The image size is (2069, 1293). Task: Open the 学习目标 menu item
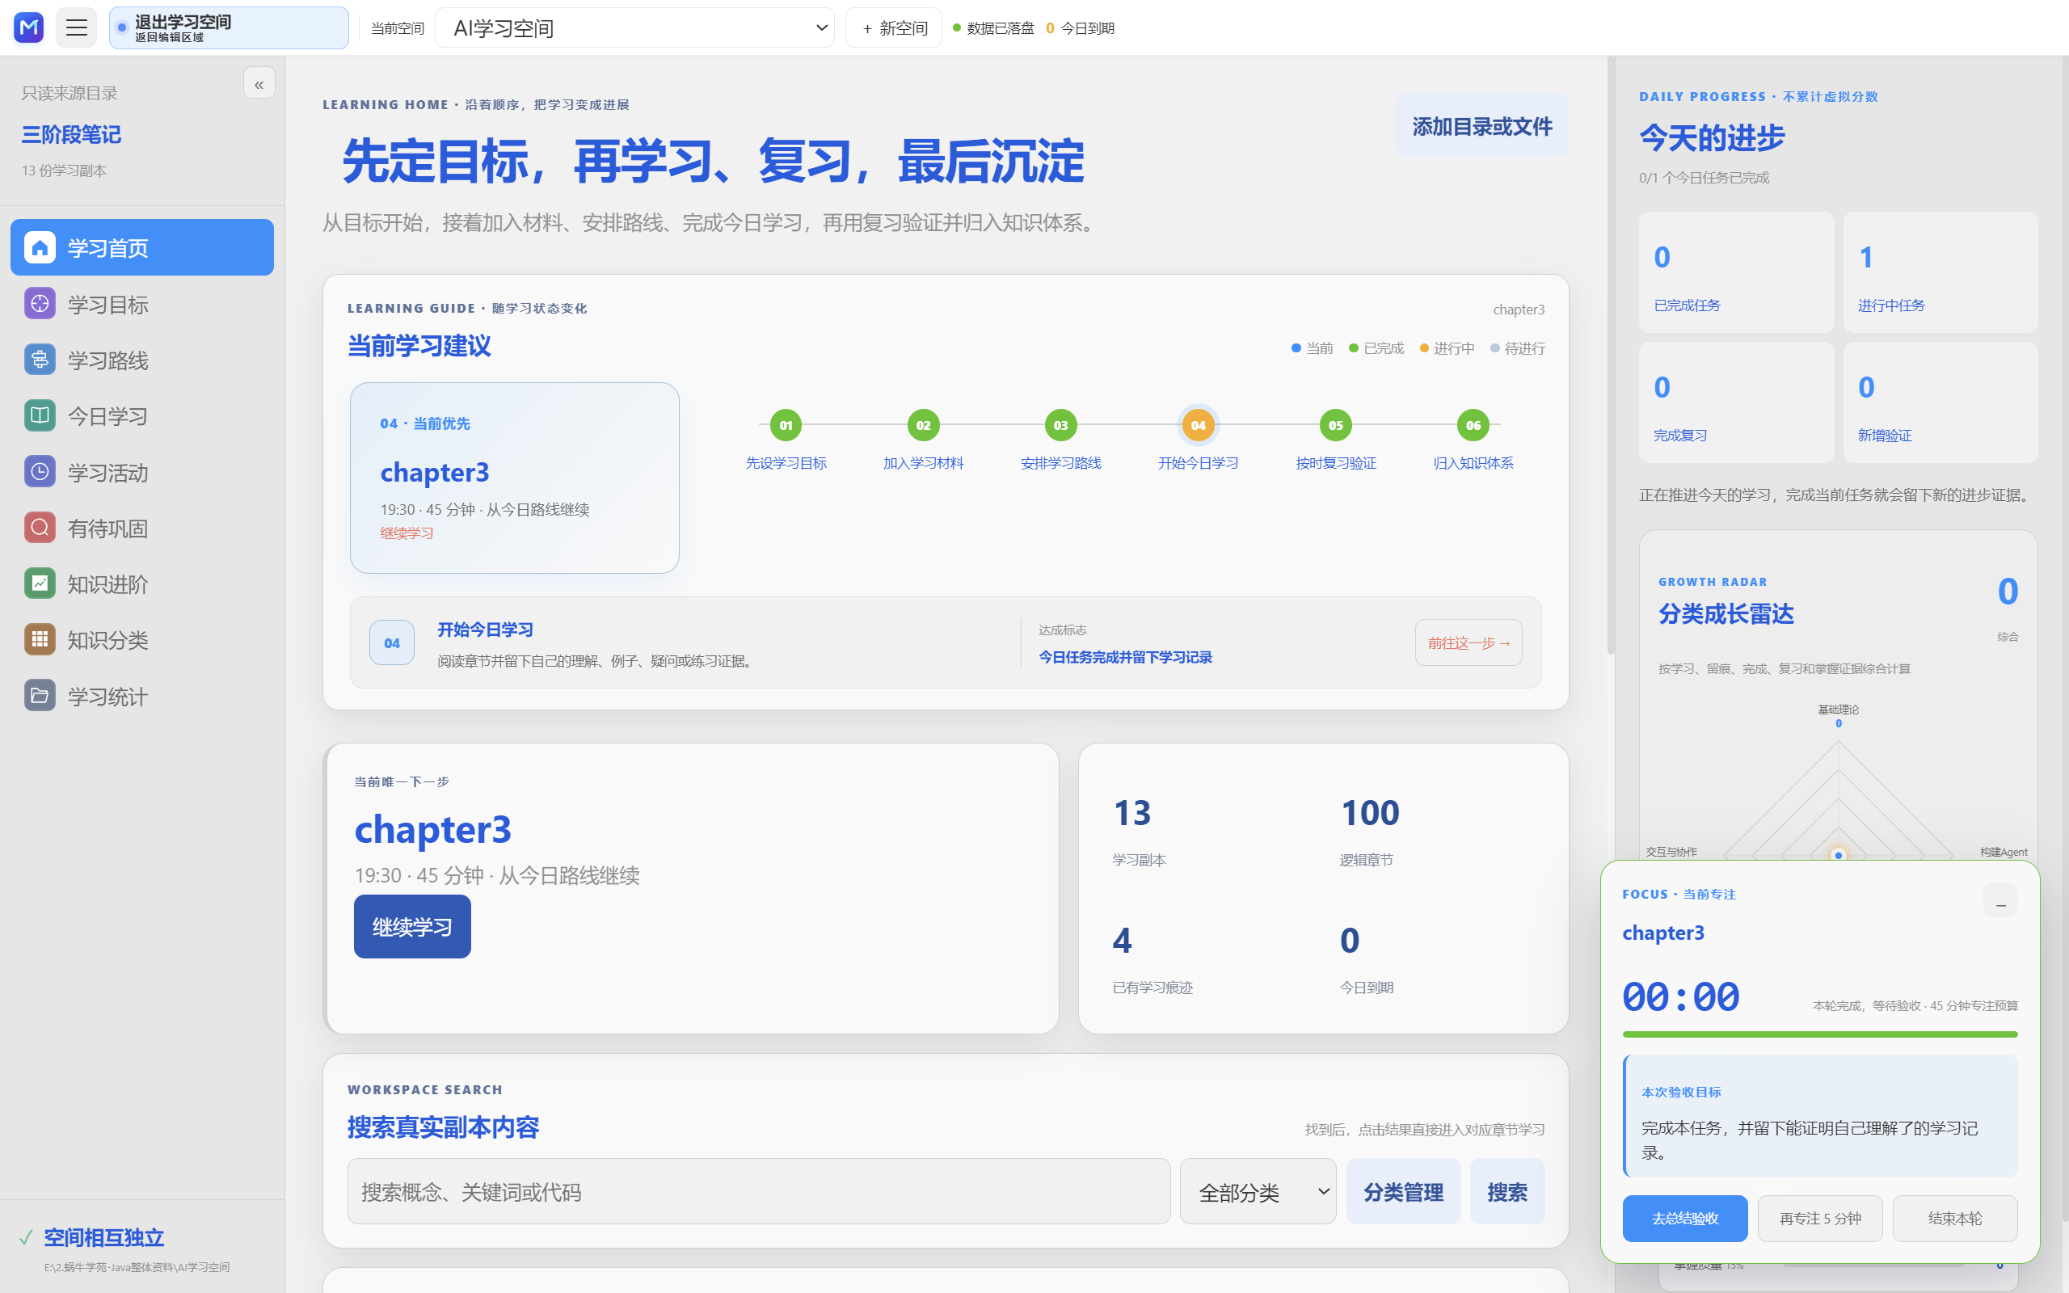[x=142, y=304]
